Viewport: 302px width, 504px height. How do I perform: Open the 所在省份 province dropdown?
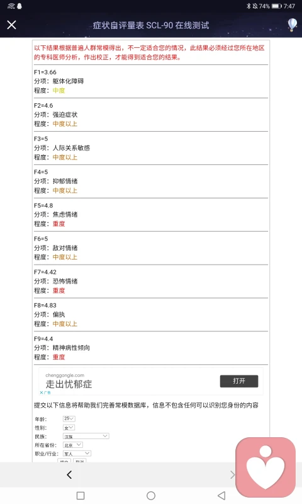[73, 445]
